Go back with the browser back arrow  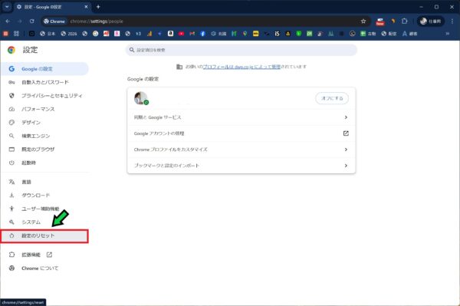point(8,21)
